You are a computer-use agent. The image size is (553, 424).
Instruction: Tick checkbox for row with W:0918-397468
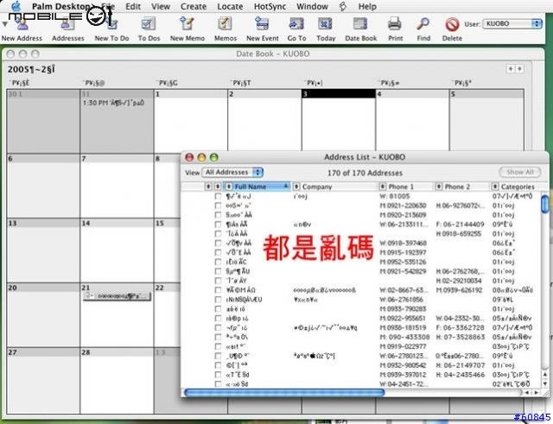click(218, 244)
